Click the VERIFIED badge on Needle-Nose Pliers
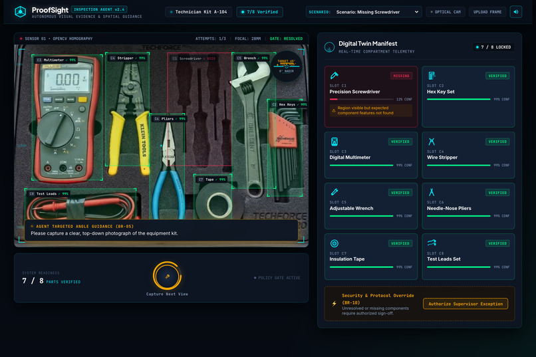The image size is (536, 357). (497, 193)
